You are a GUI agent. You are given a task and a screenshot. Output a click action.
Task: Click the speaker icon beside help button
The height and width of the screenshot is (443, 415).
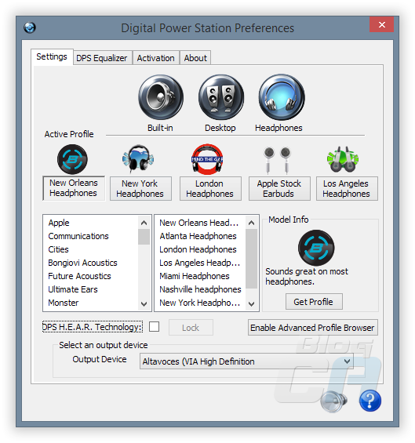coord(334,401)
